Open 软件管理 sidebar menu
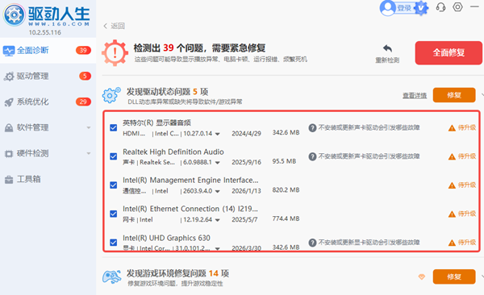 pos(48,127)
